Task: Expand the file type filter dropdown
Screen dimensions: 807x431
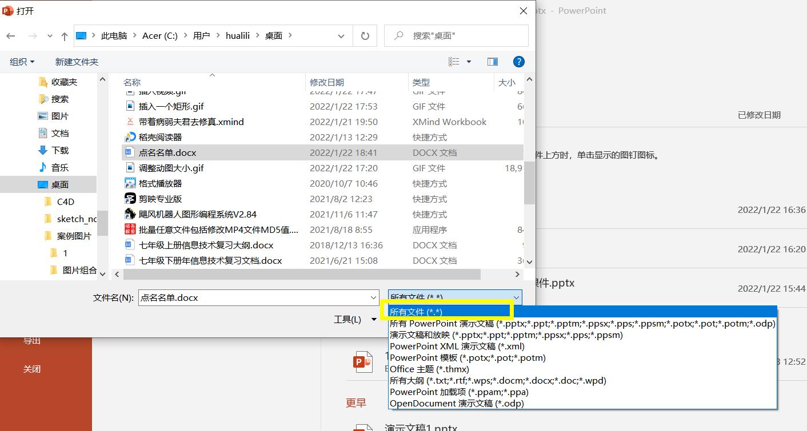Action: pos(516,297)
